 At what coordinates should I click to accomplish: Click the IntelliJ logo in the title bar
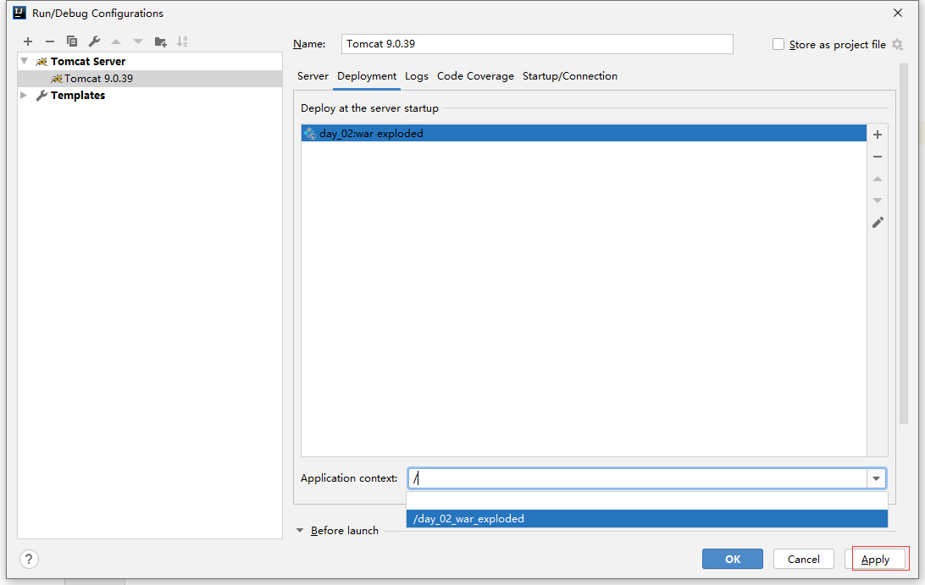19,13
